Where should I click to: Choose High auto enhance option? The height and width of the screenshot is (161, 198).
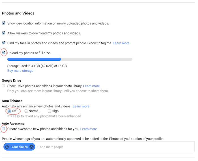[x=49, y=111]
